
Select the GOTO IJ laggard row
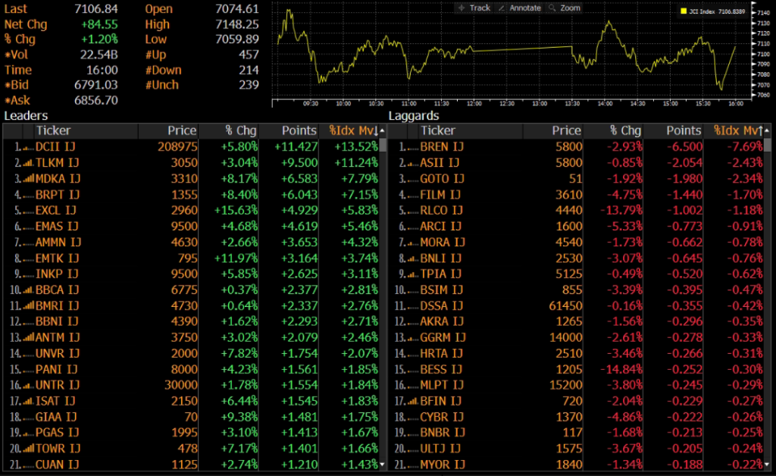point(440,178)
